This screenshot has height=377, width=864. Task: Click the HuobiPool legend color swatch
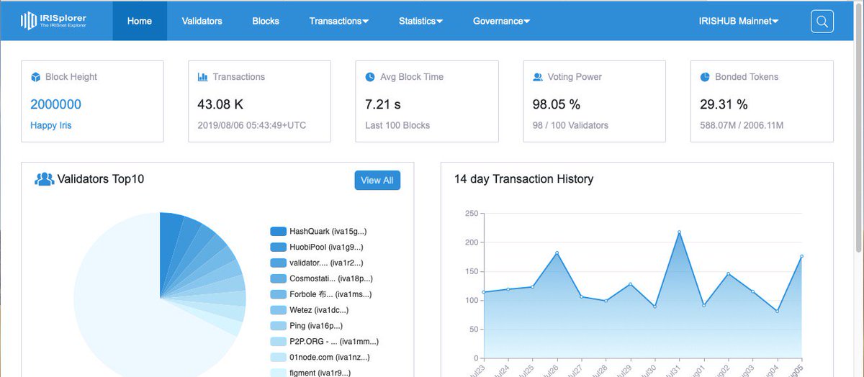pos(279,247)
